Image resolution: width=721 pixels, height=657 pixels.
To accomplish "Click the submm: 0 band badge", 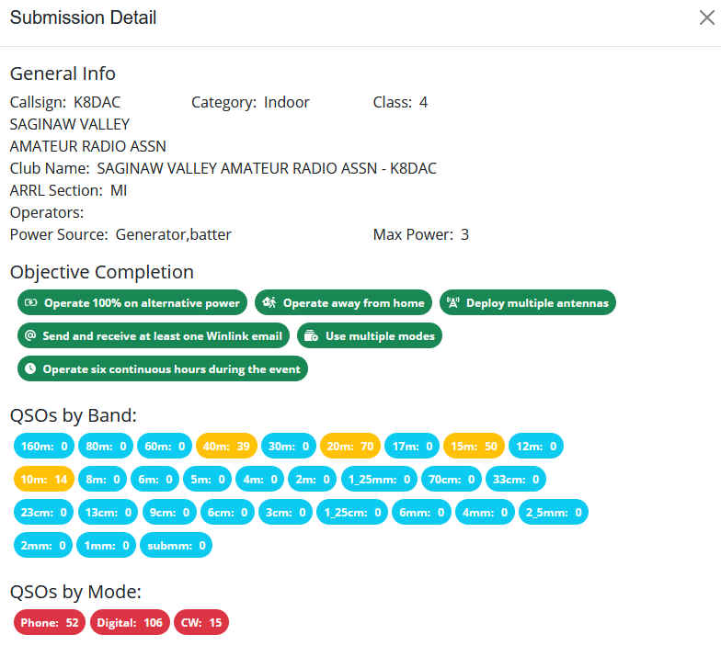I will [x=177, y=545].
